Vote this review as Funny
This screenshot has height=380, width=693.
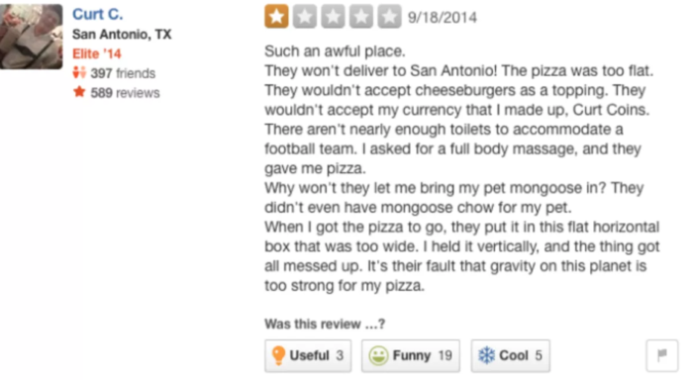[x=411, y=355]
